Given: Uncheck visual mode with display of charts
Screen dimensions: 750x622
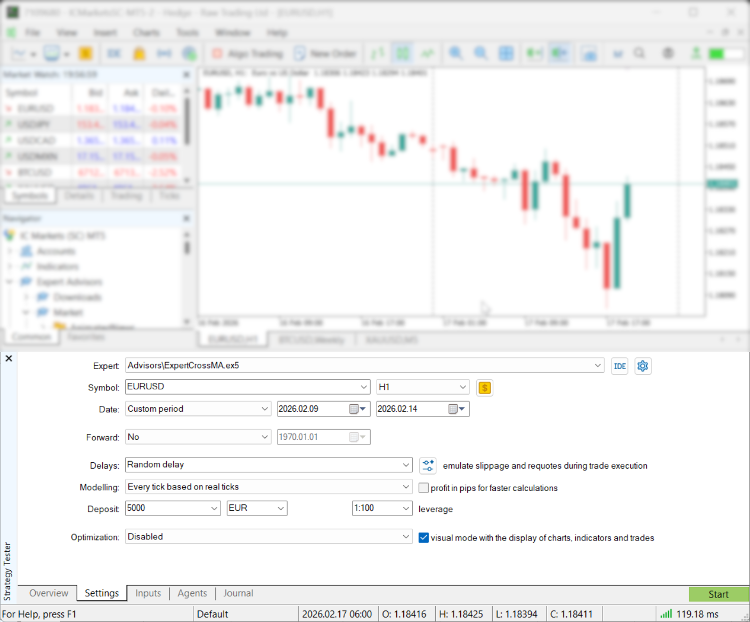Looking at the screenshot, I should [x=424, y=538].
